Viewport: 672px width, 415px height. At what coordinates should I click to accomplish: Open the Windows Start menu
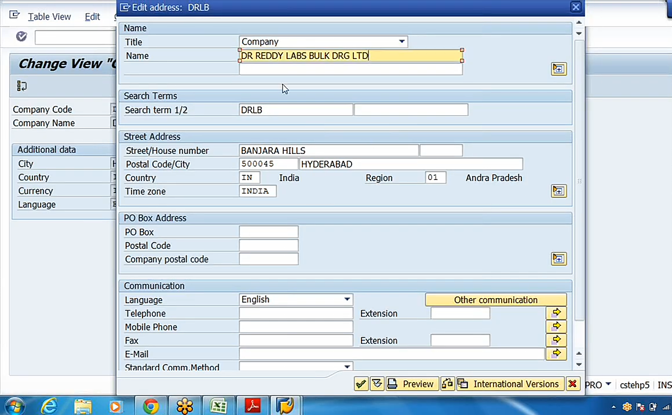coord(14,406)
